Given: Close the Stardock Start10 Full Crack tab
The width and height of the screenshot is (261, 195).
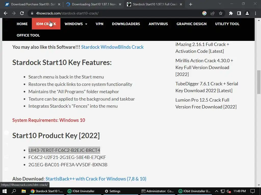Looking at the screenshot, I should (181, 4).
